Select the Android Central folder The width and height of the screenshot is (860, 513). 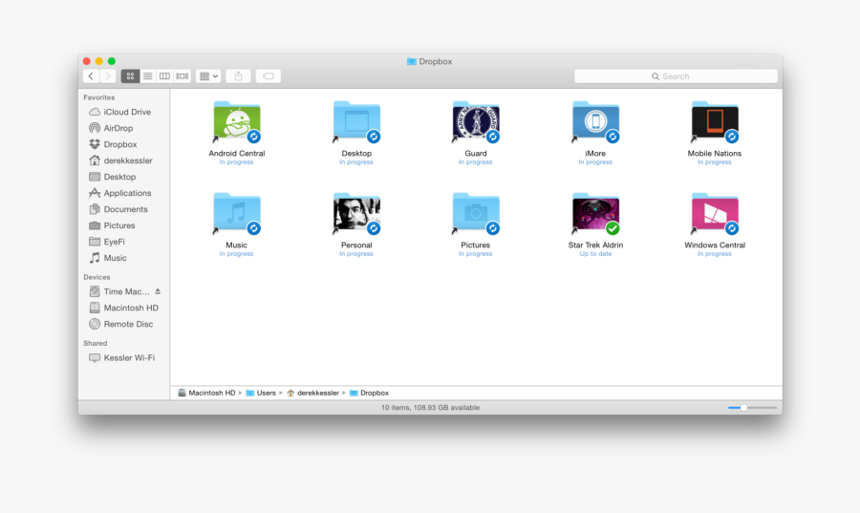click(237, 121)
